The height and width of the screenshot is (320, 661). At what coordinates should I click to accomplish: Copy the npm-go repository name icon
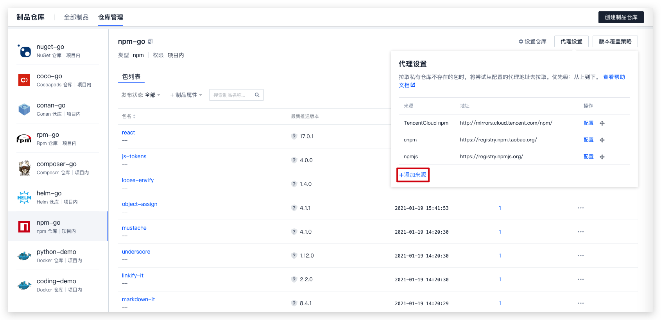150,41
